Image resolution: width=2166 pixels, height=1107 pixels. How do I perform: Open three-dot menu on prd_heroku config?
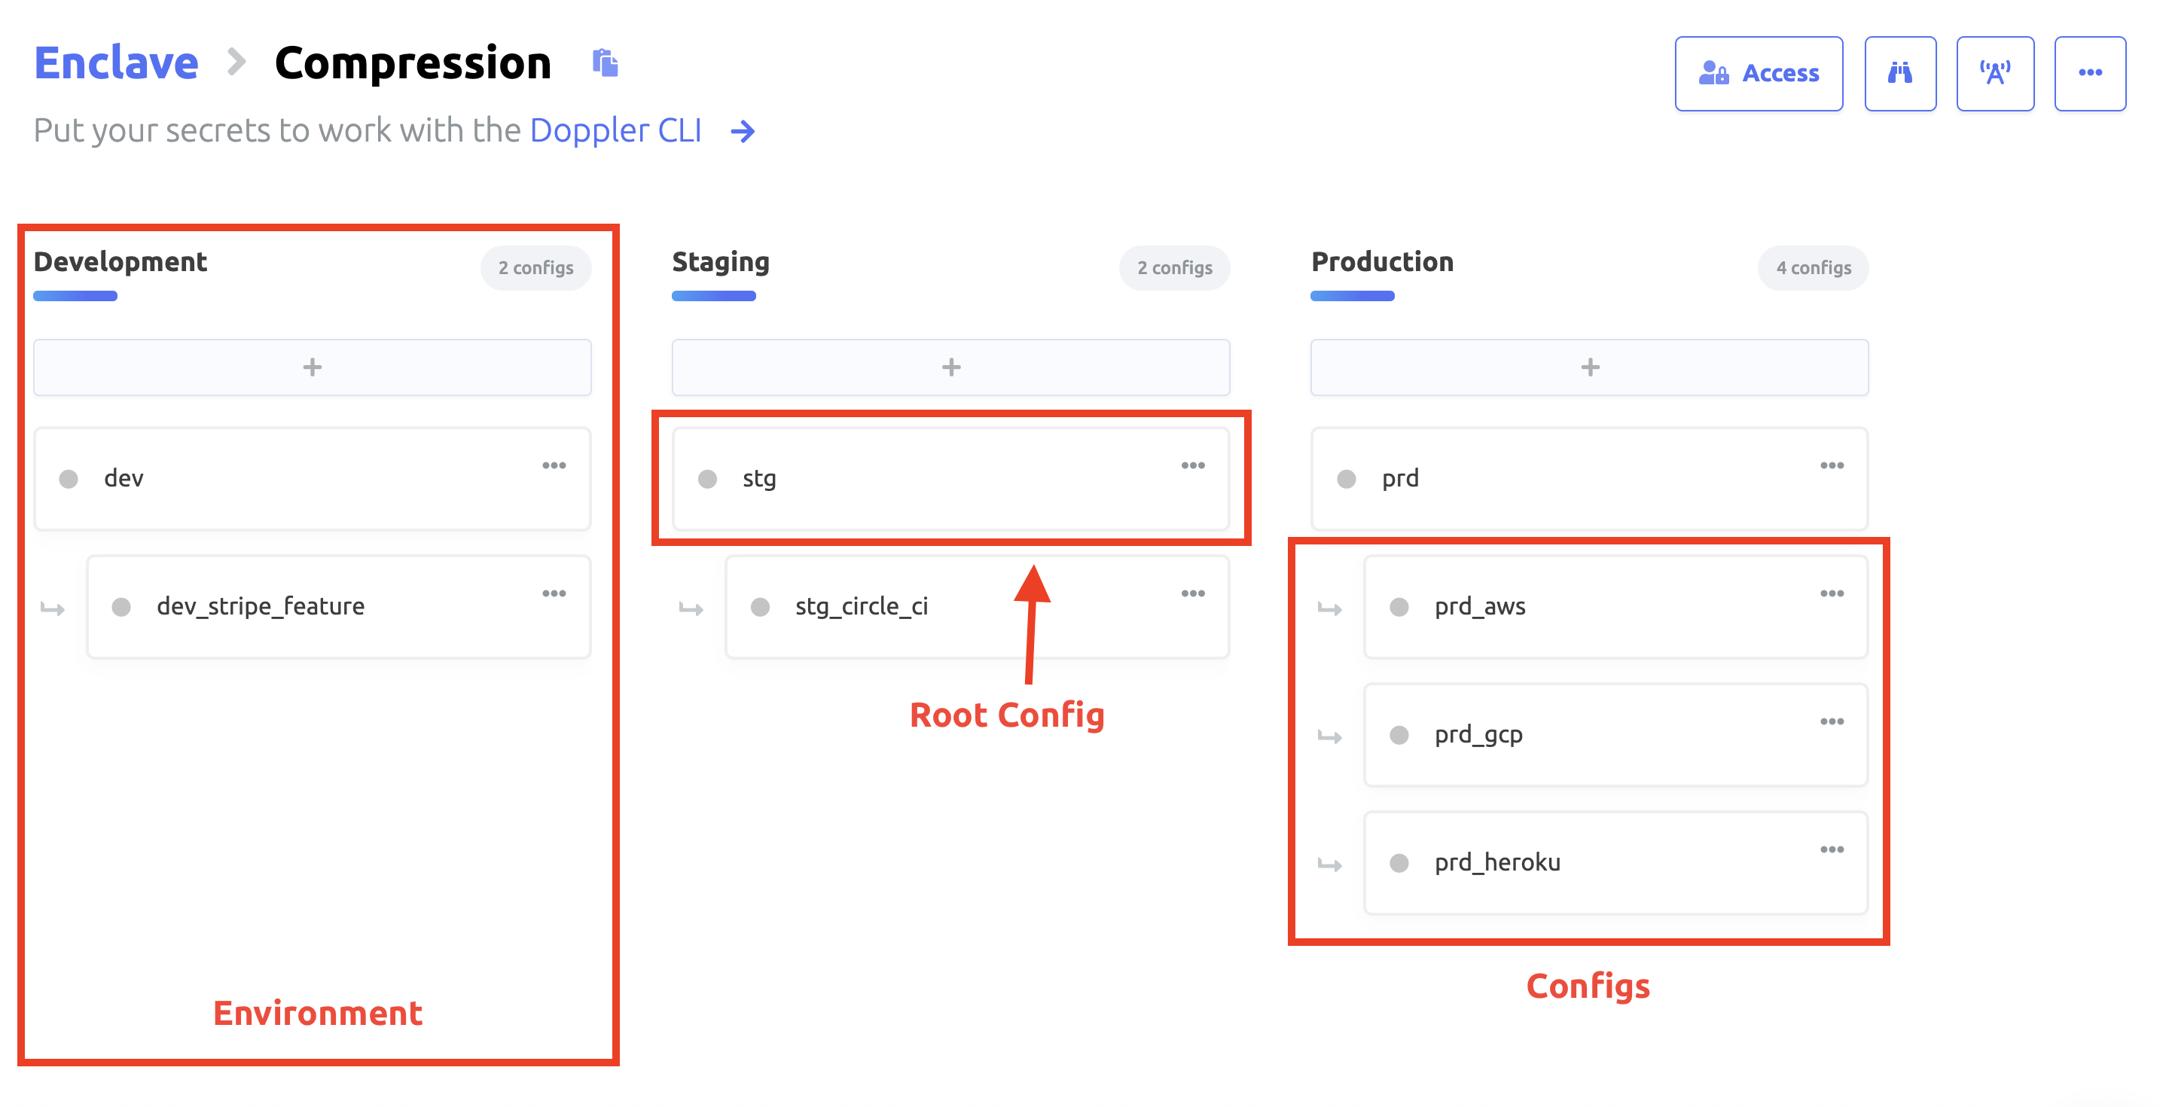coord(1832,849)
